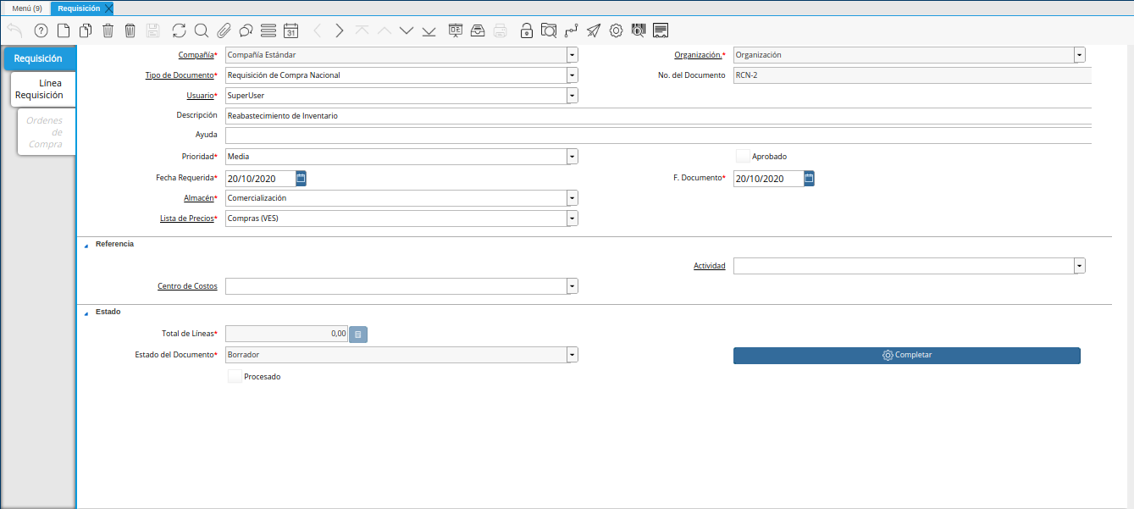Viewport: 1134px width, 509px height.
Task: Open calendar picker for Fecha Requerida
Action: (x=301, y=178)
